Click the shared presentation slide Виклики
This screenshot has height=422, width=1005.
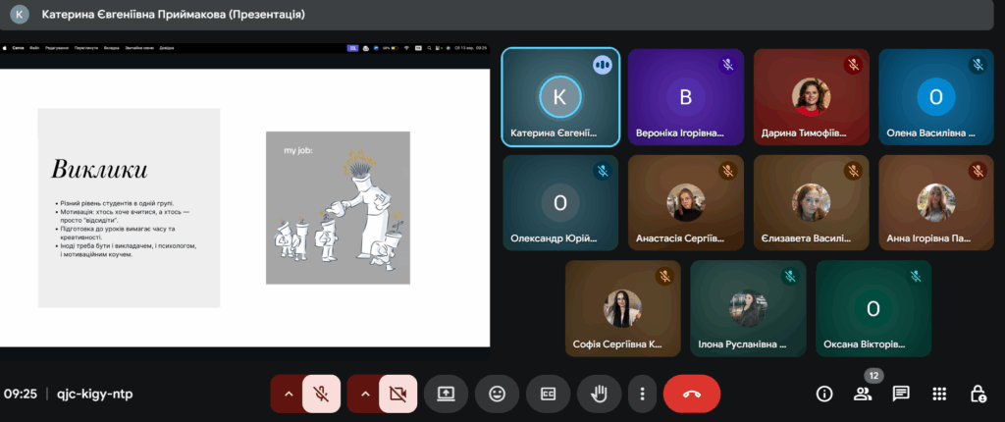coord(244,194)
